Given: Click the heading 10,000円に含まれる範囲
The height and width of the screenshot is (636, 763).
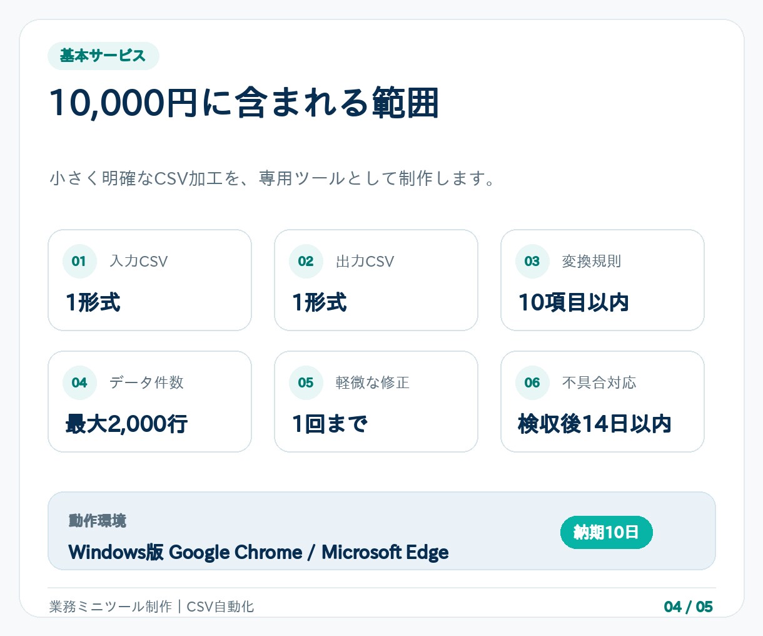Looking at the screenshot, I should [244, 103].
